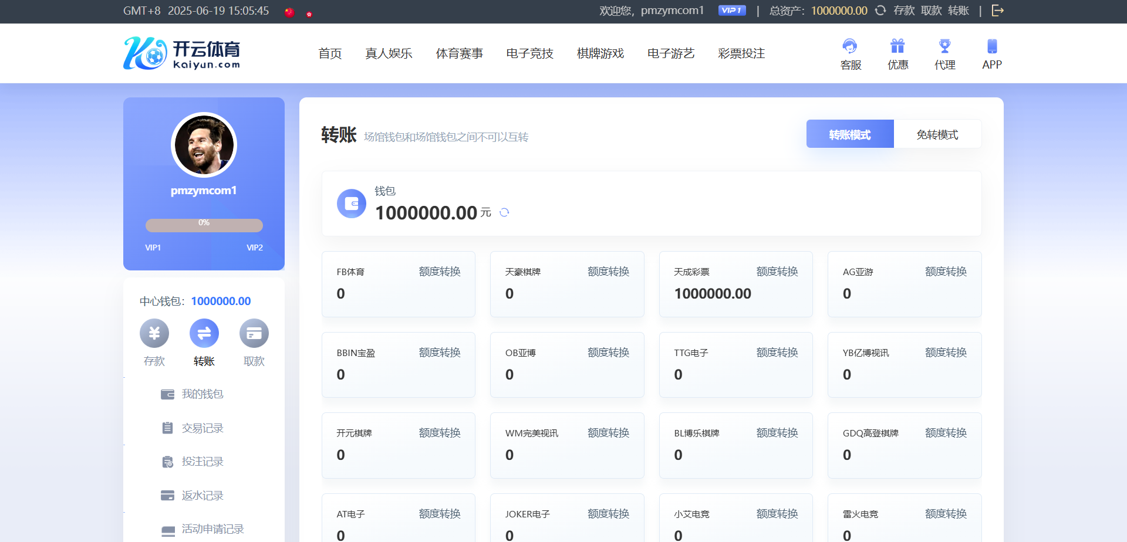Open the promotions gift icon
This screenshot has width=1127, height=542.
point(897,46)
